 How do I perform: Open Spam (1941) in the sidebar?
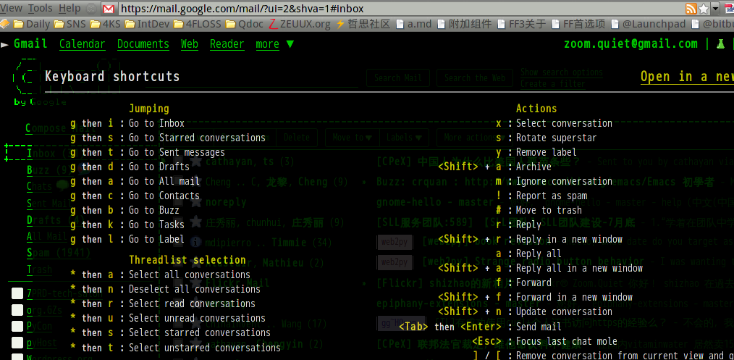click(59, 254)
